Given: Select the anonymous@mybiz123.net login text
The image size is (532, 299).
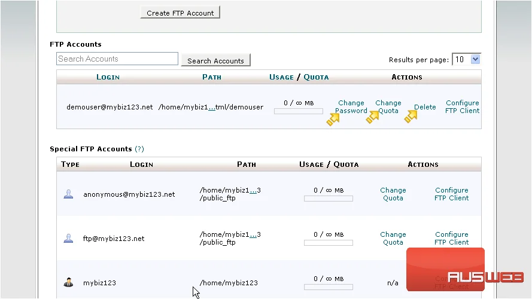Looking at the screenshot, I should [129, 194].
